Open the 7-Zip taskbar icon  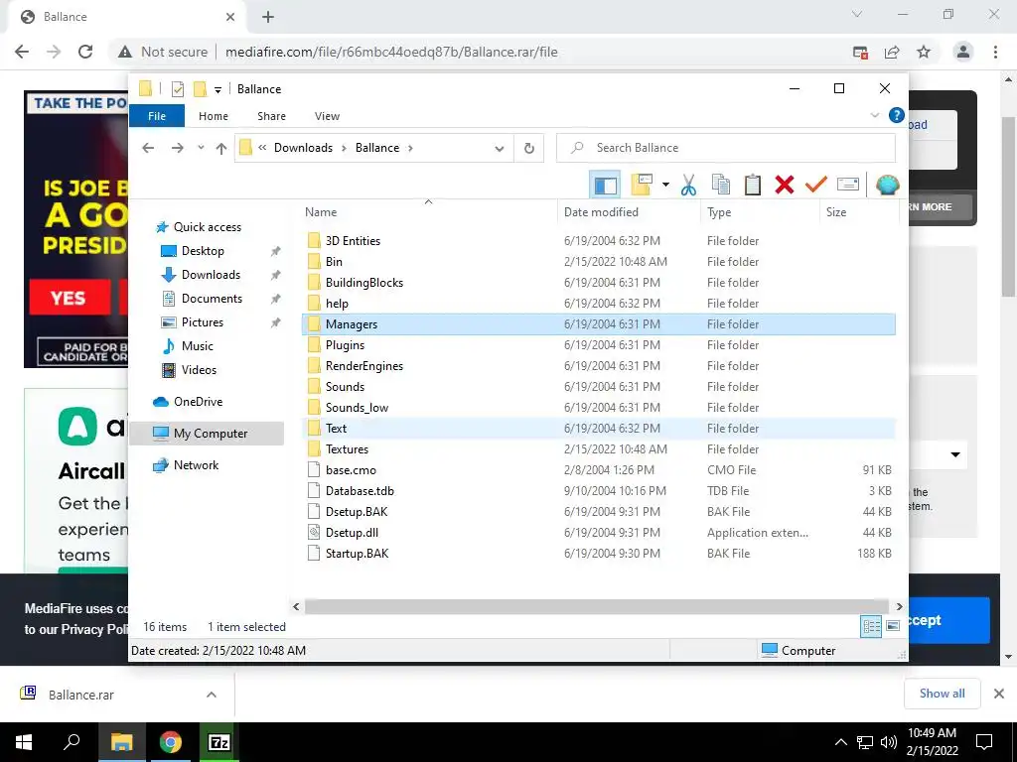tap(219, 742)
